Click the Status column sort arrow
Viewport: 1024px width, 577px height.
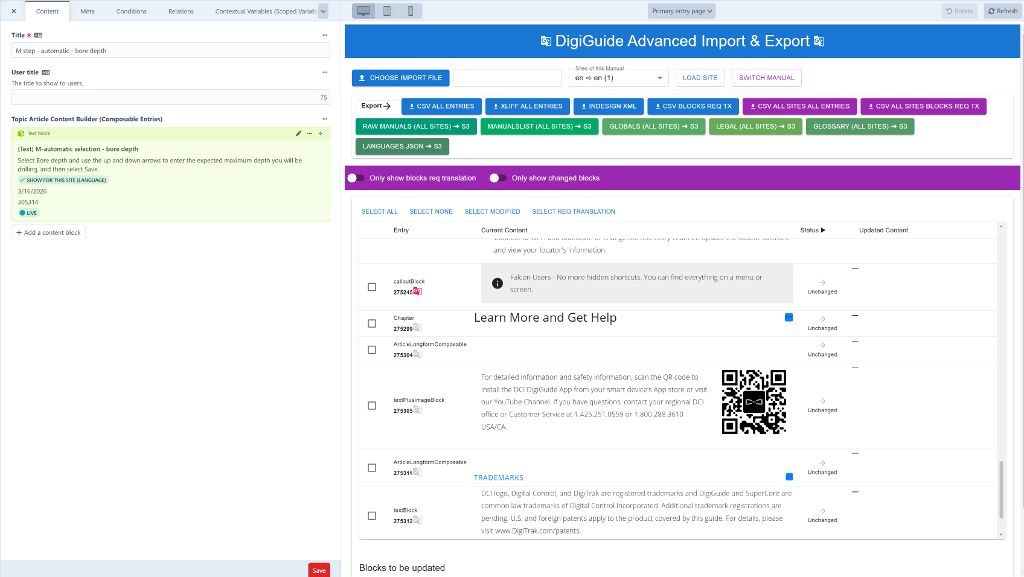click(x=823, y=230)
